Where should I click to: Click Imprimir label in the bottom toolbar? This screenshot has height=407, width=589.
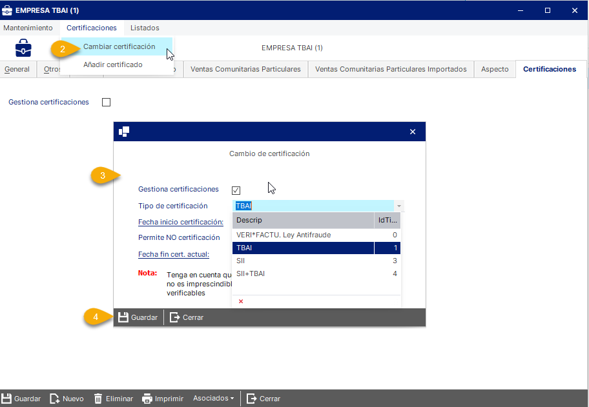[169, 399]
